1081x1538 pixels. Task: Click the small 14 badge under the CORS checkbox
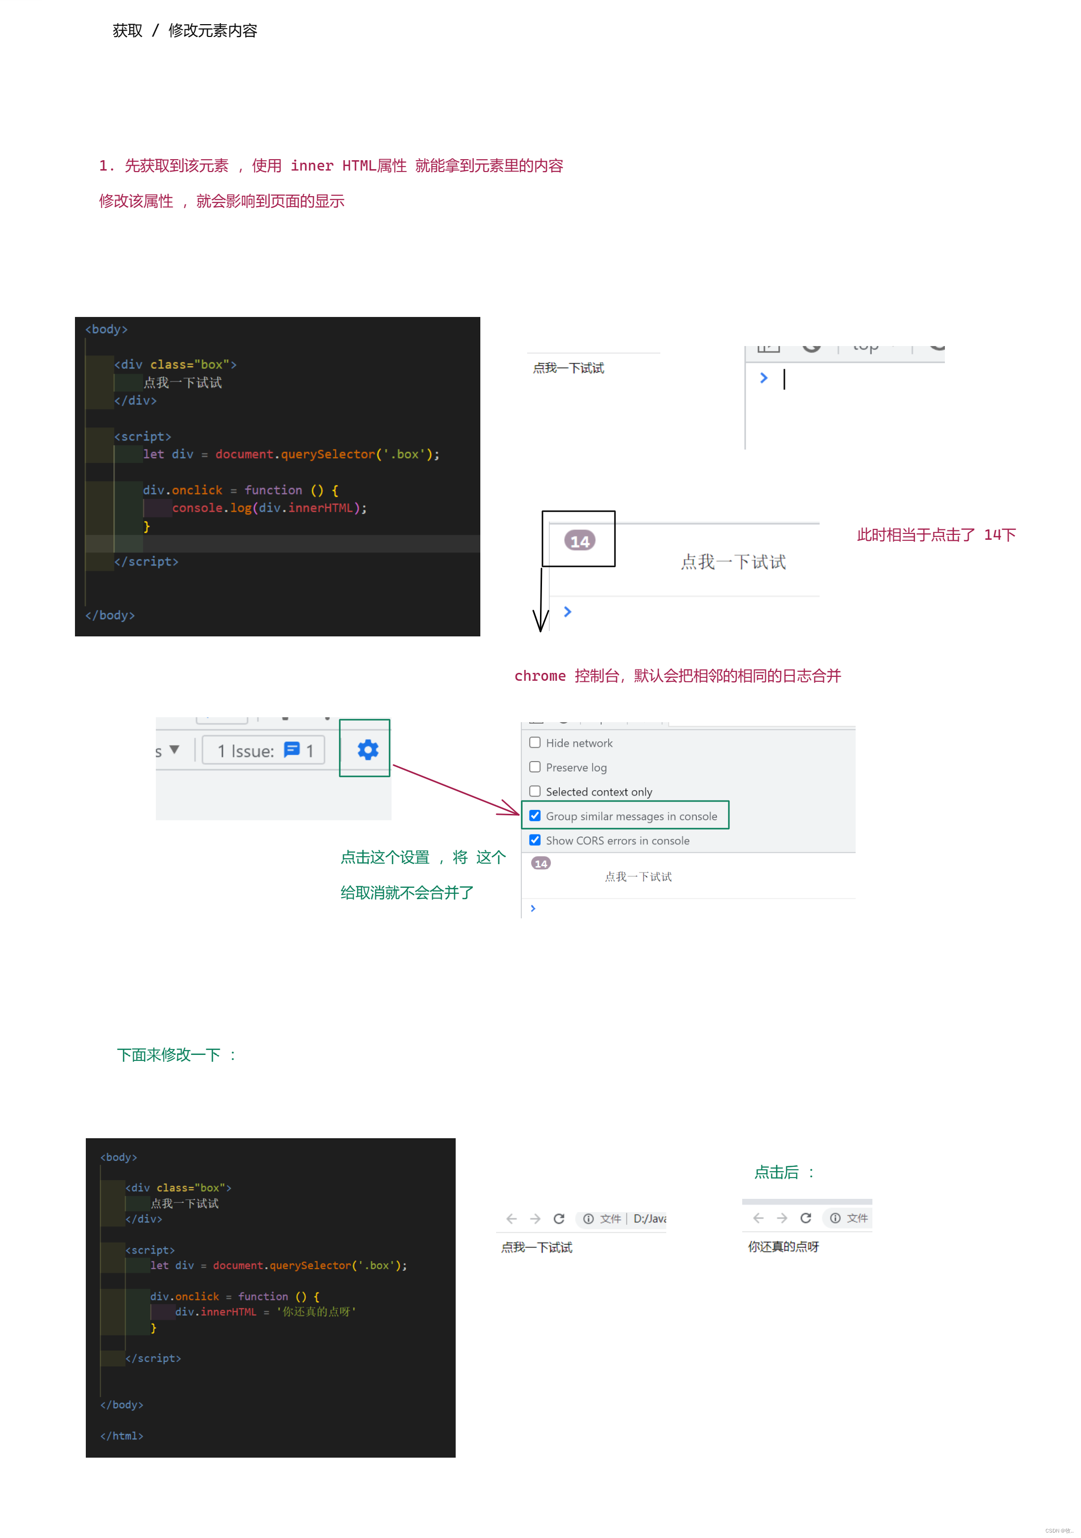click(x=541, y=864)
